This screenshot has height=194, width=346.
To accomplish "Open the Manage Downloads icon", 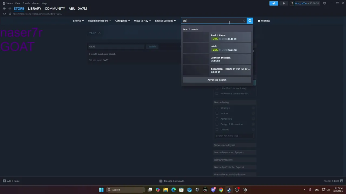I will coord(161,181).
